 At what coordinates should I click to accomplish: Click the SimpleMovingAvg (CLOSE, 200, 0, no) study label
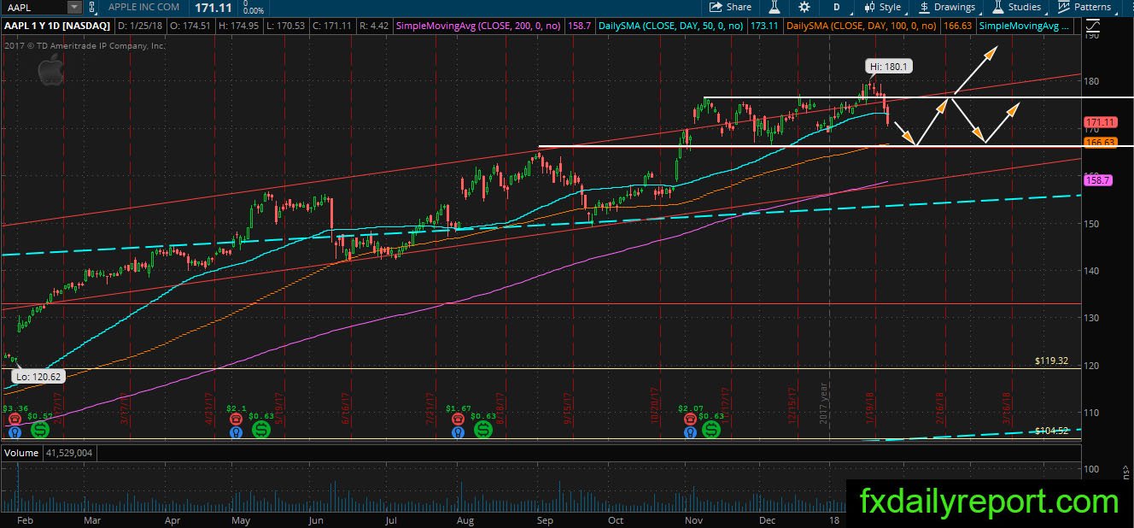[x=478, y=26]
